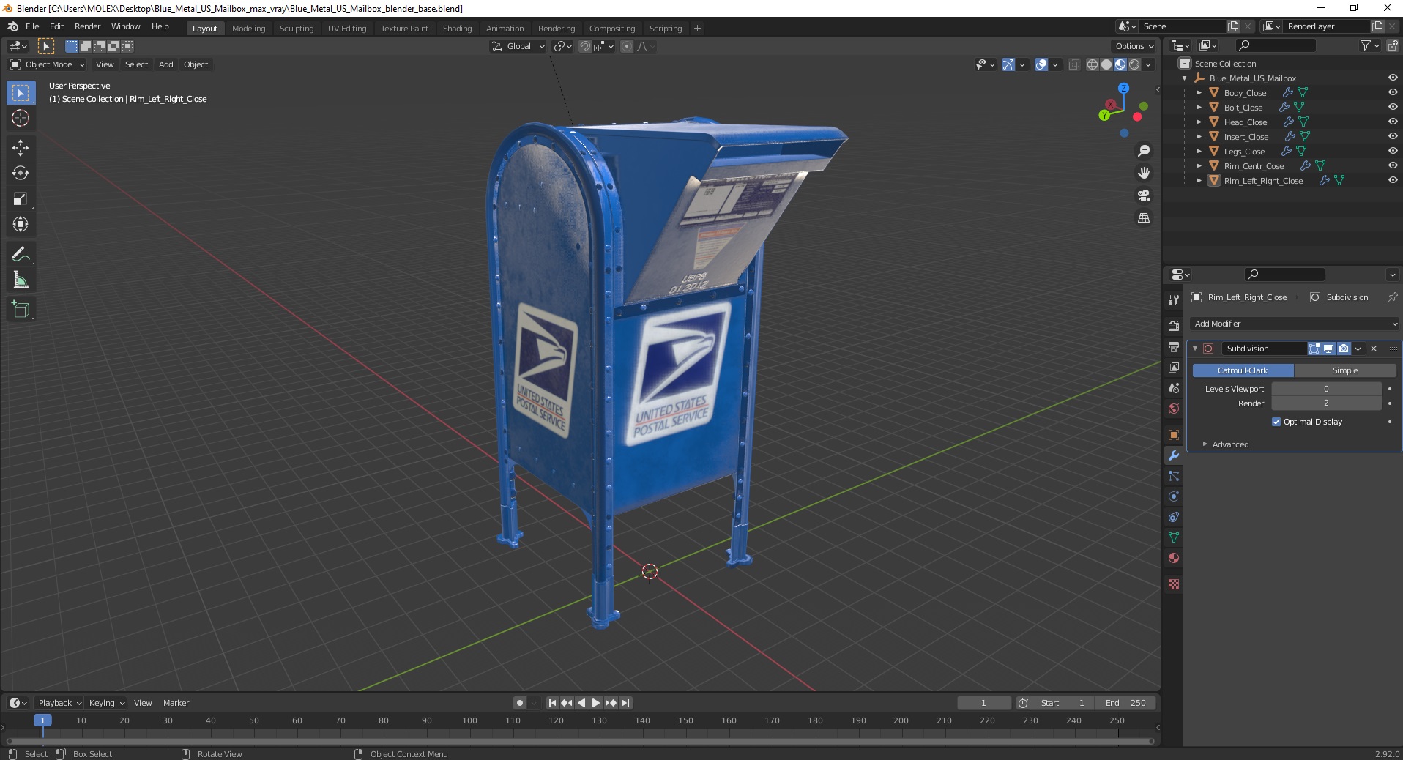
Task: Collapse Blue_Metal_US_Mailbox collection
Action: (1184, 78)
